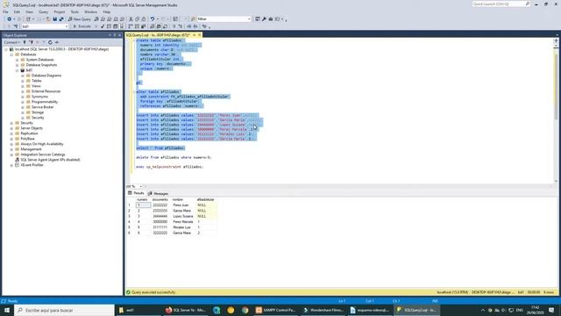Click the Lopez Susana result cell
The width and height of the screenshot is (561, 316).
pos(183,216)
